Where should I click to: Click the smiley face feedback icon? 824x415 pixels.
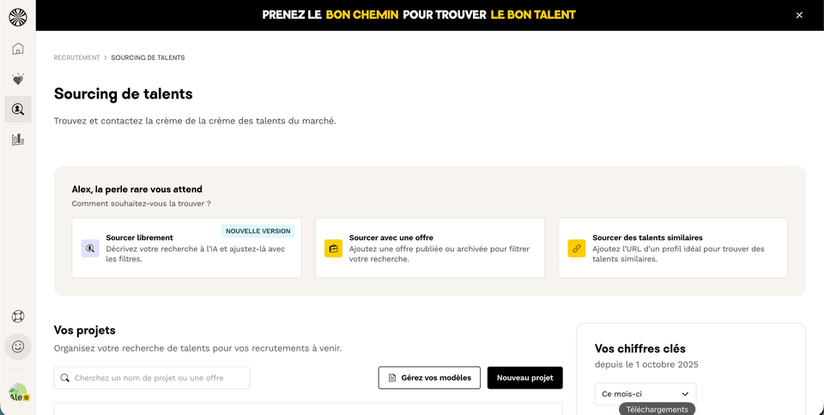[18, 346]
